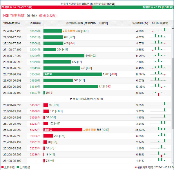Open the 52050熊 warrant link
The width and height of the screenshot is (174, 170).
[35, 62]
